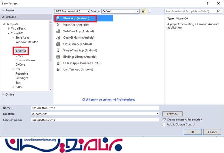Click the UI Test App icon

coord(58,63)
